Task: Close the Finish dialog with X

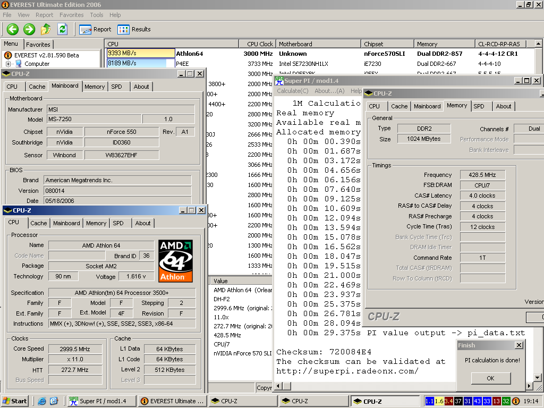Action: 519,345
